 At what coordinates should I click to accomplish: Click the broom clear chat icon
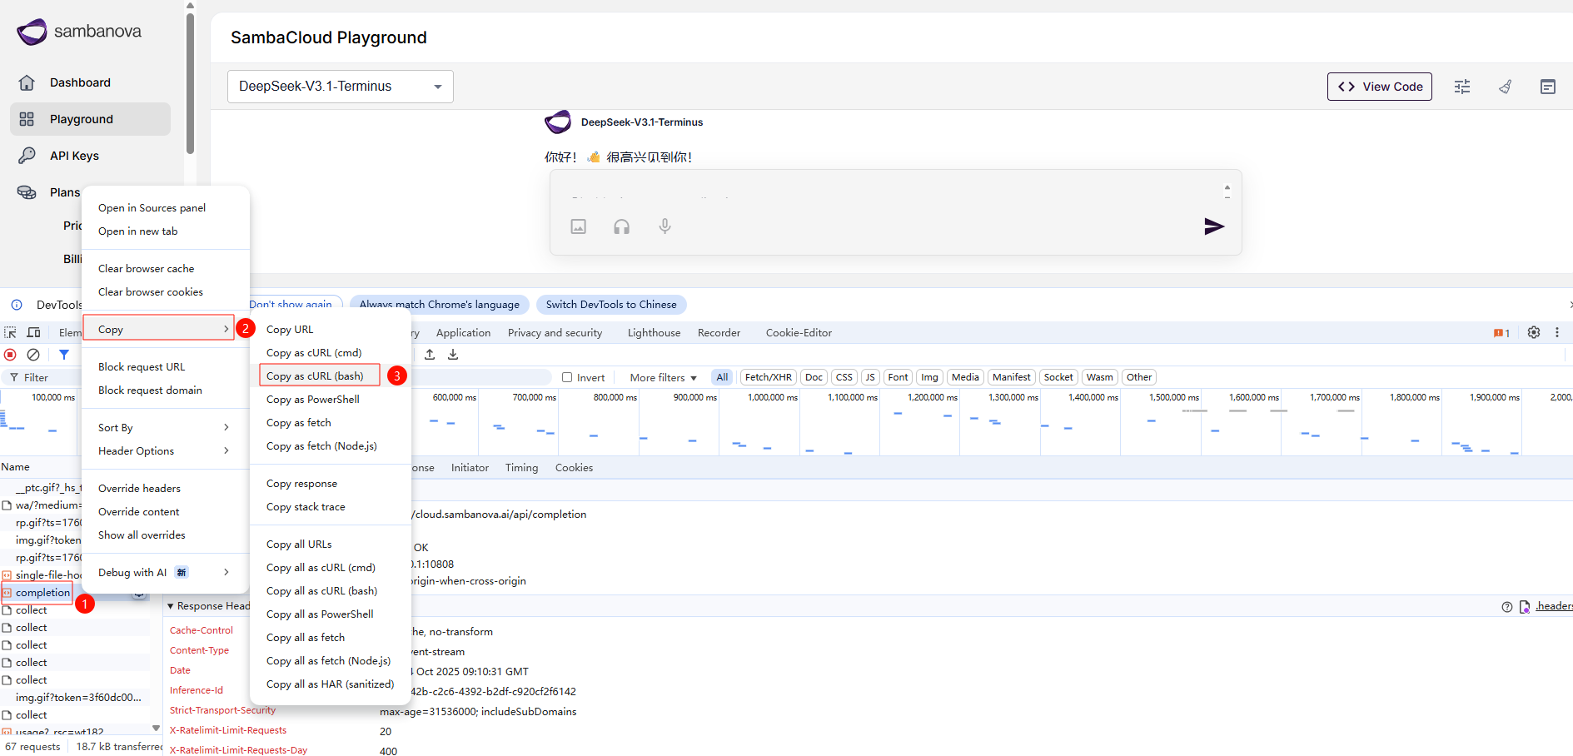[1505, 87]
